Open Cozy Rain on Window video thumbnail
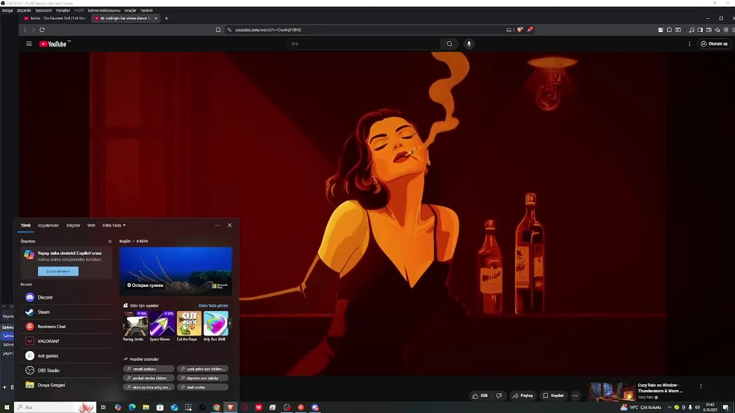Screen dimensions: 735x413 [x=612, y=391]
